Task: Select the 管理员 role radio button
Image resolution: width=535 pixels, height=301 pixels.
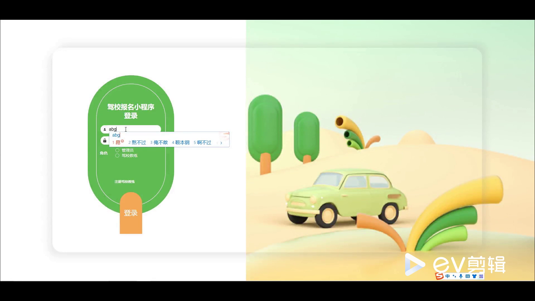Action: [x=117, y=150]
